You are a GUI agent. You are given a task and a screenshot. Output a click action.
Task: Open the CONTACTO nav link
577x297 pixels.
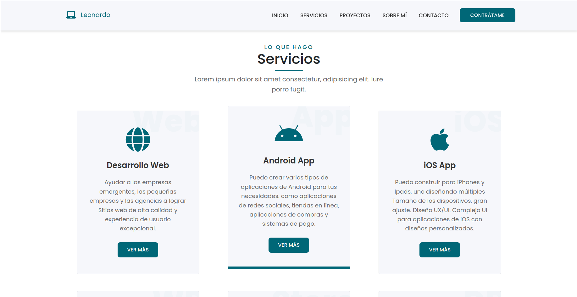(x=433, y=15)
